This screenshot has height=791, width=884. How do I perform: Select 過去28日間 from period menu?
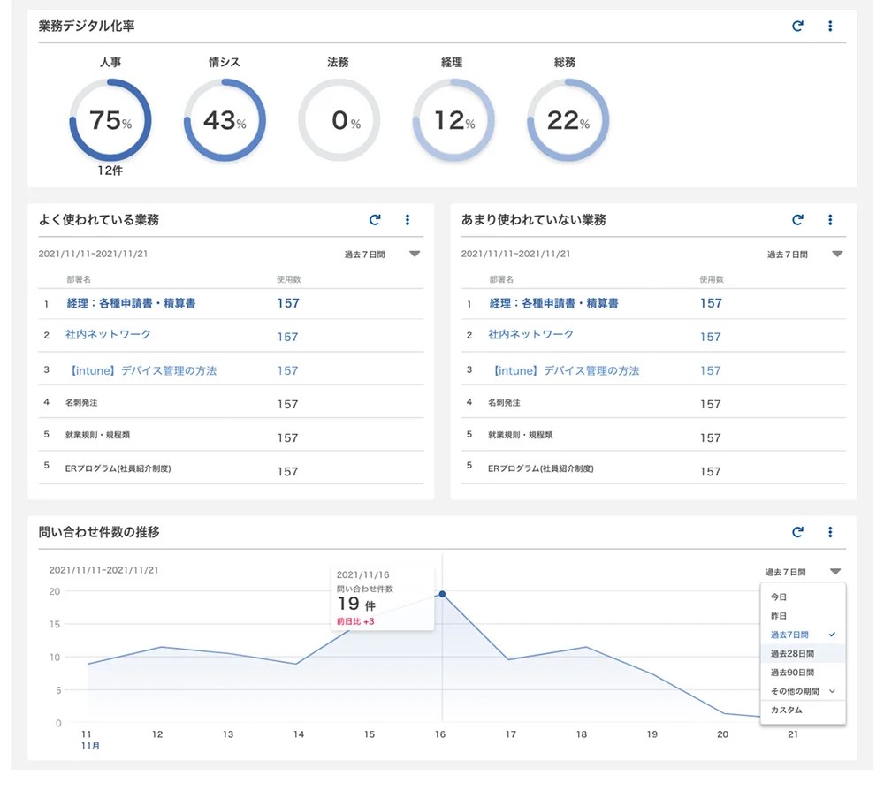point(803,653)
